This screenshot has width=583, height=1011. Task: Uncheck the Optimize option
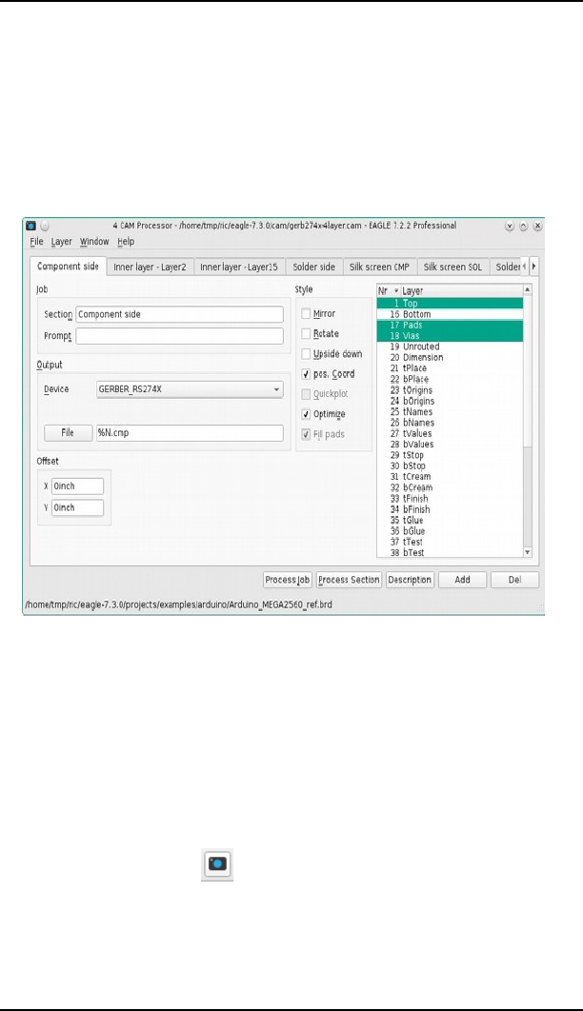[x=306, y=414]
